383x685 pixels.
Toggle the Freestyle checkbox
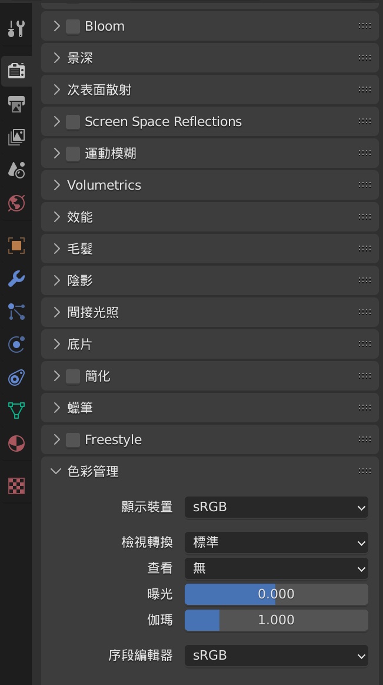point(73,439)
